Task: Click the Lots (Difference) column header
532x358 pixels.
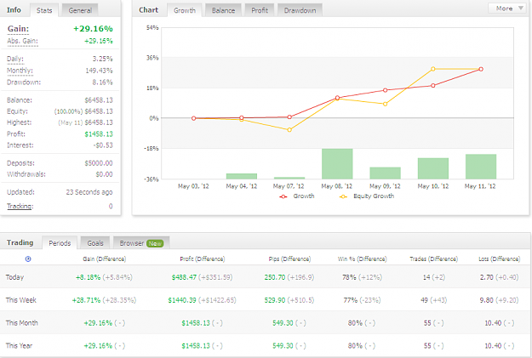Action: pos(499,259)
